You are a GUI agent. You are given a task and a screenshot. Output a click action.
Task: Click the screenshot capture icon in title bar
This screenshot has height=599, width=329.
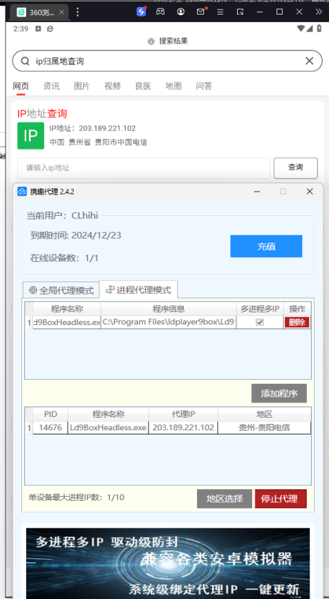coord(240,12)
